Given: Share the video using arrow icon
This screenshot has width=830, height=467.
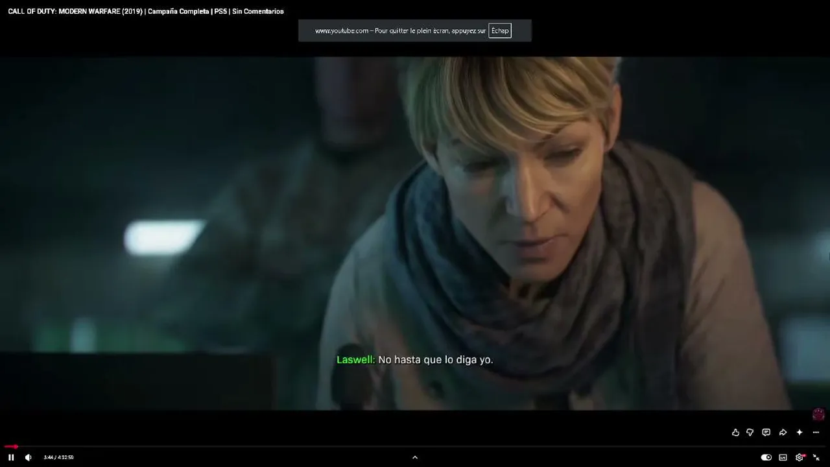Looking at the screenshot, I should coord(783,433).
